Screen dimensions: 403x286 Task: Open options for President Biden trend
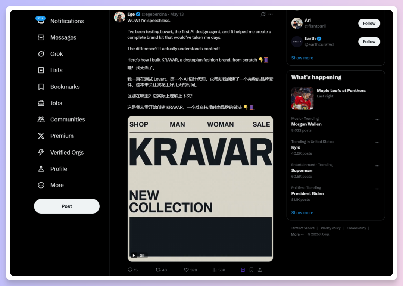[x=377, y=189]
